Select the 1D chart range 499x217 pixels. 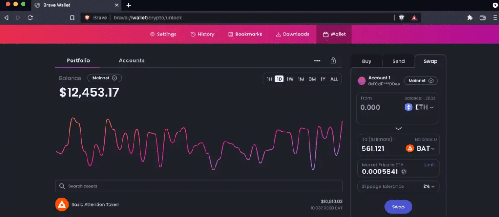[x=279, y=79]
